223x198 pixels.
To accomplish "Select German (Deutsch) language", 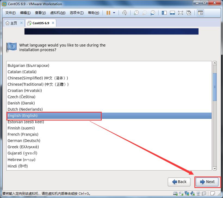I will tap(109, 141).
